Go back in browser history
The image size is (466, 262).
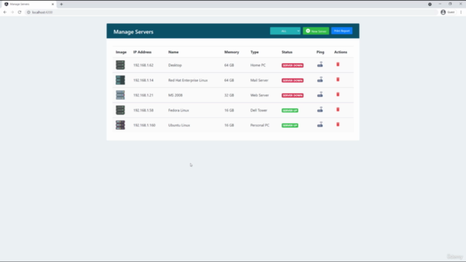click(x=5, y=12)
